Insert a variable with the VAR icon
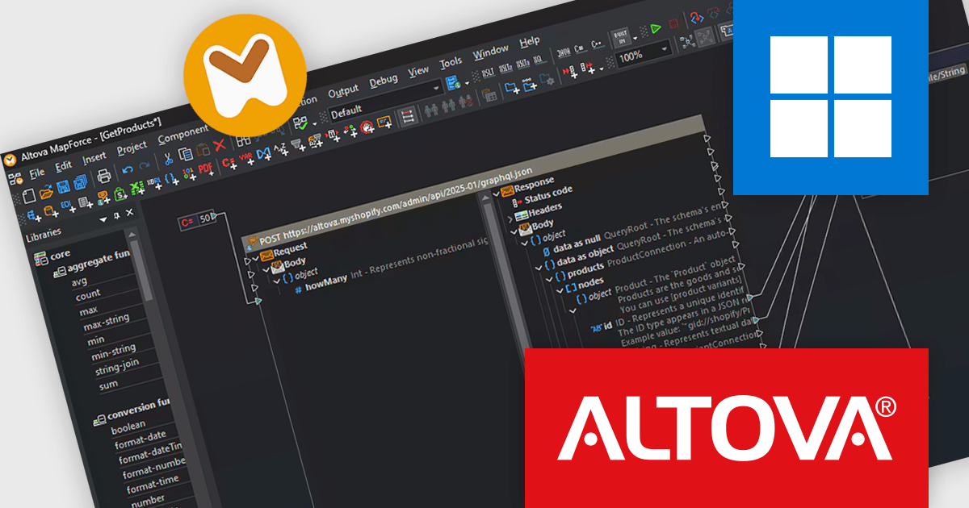 (246, 157)
